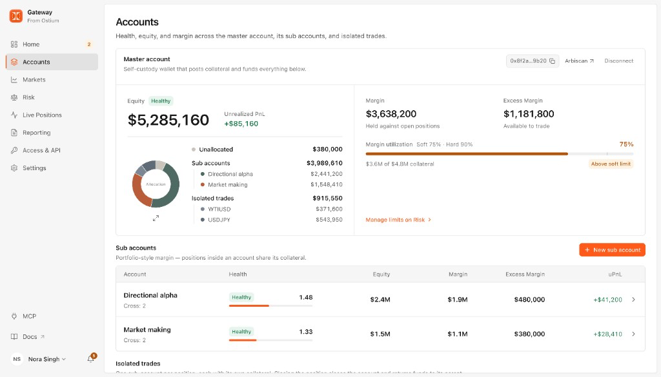
Task: Click the Healthy equity badge
Action: point(161,101)
